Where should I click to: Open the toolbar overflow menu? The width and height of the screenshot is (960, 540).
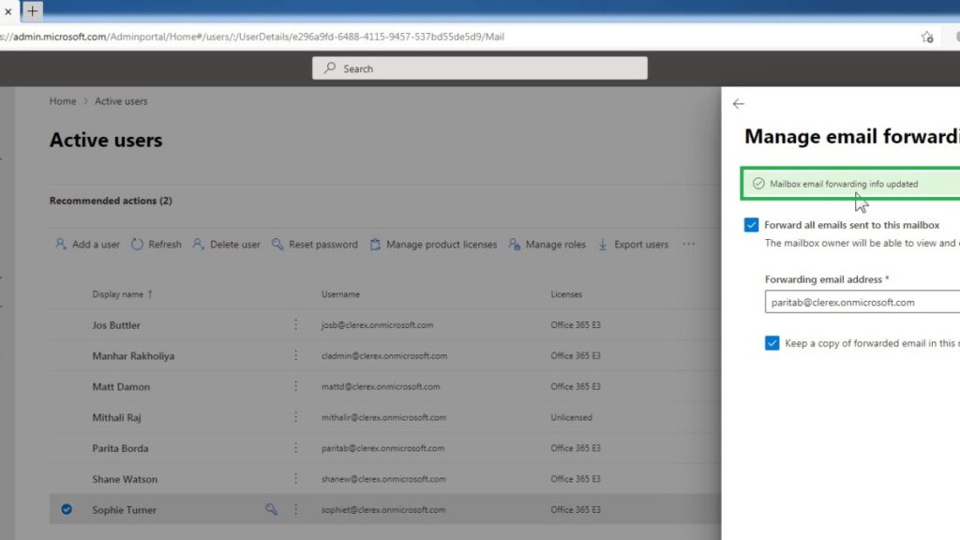click(x=689, y=244)
